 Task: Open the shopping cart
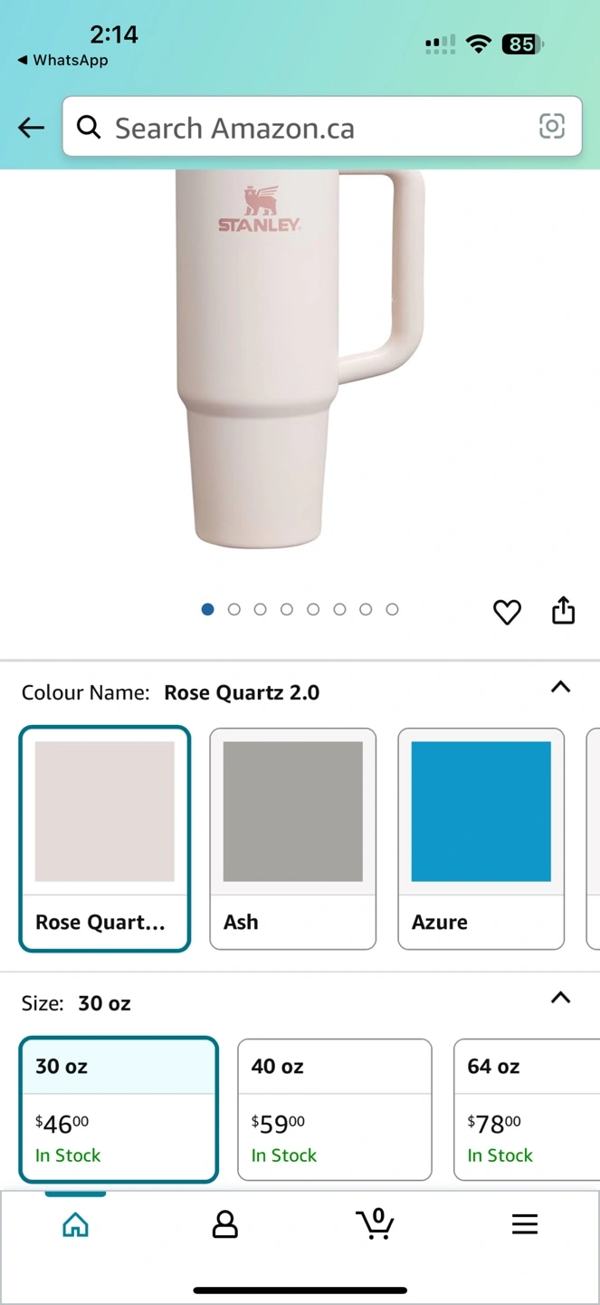click(x=375, y=1223)
